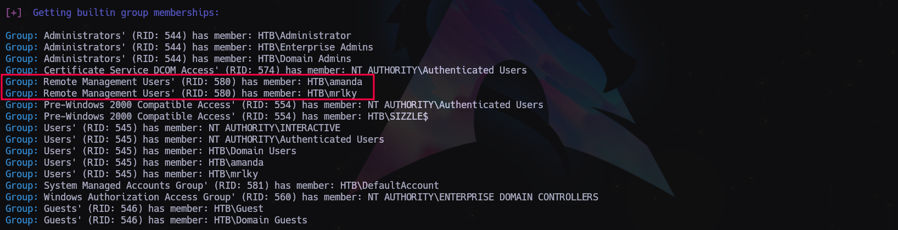Click the HTB\Guest member text

(x=238, y=209)
